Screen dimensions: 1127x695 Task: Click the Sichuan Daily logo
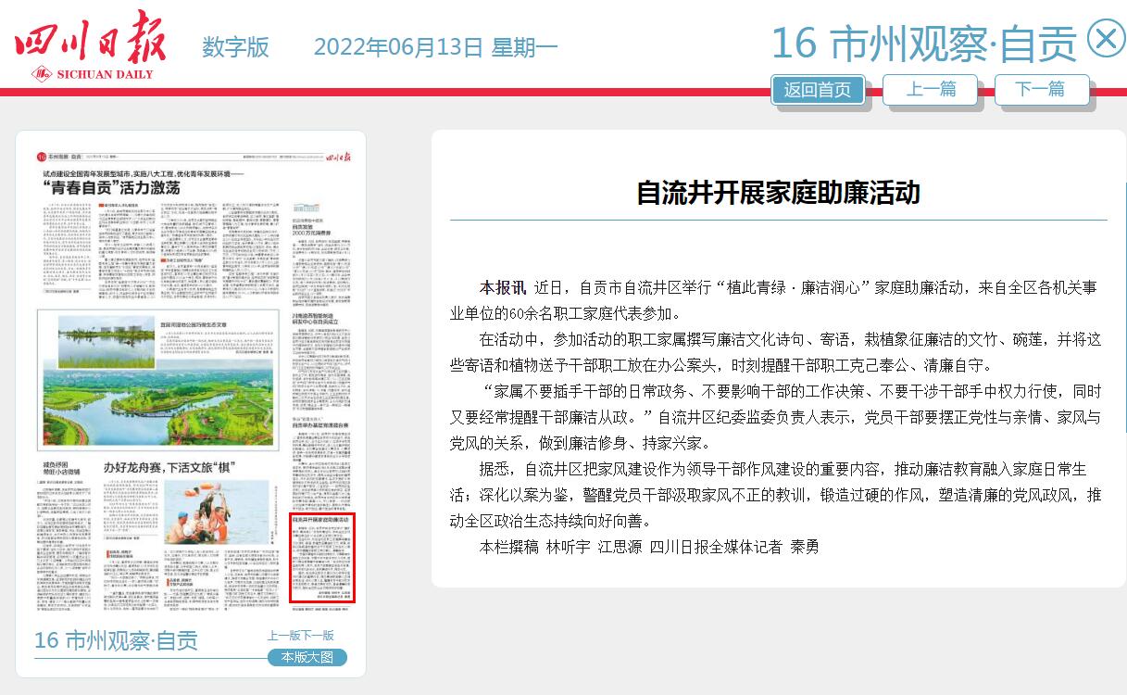click(x=90, y=45)
